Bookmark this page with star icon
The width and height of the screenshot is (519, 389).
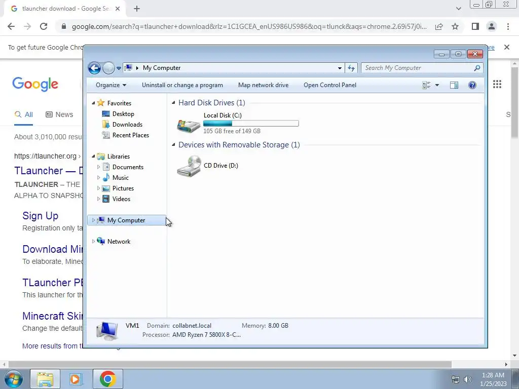tap(455, 26)
